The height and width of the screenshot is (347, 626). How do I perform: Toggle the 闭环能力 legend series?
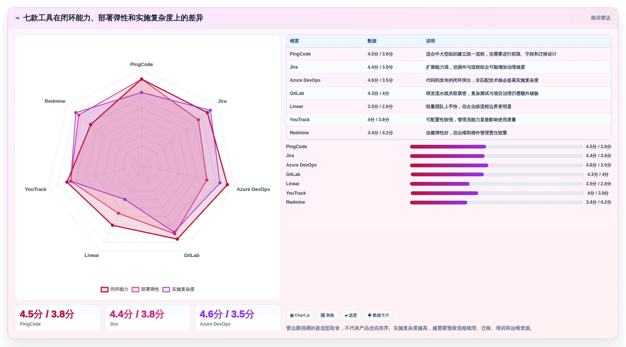pyautogui.click(x=114, y=289)
